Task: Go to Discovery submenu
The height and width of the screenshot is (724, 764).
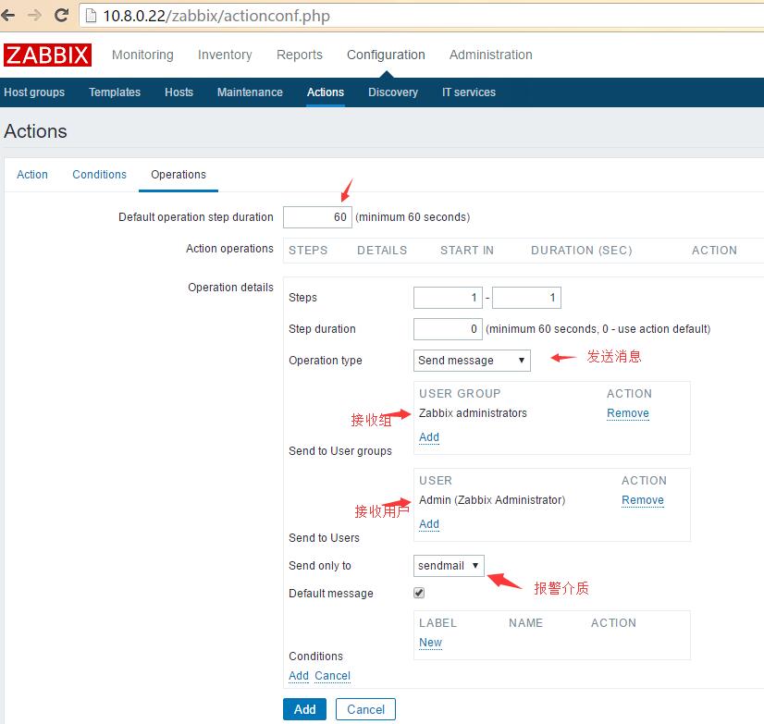Action: point(393,92)
